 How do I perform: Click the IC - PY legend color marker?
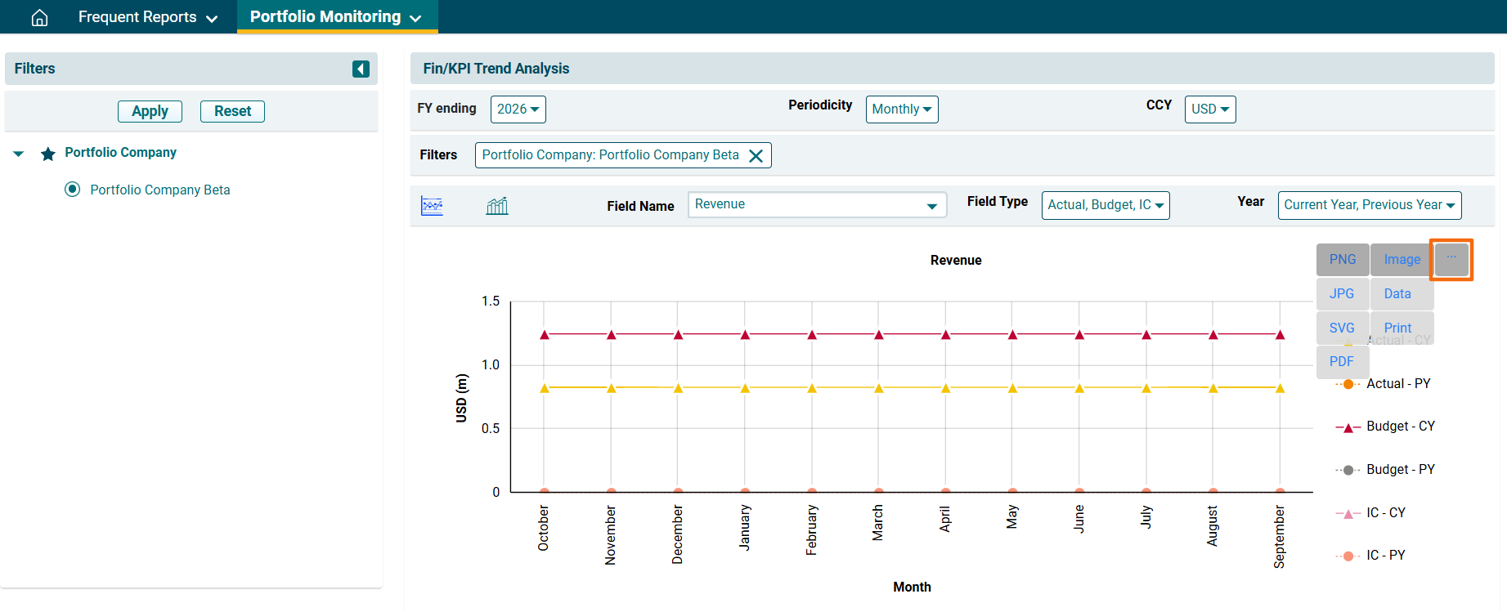(x=1348, y=556)
